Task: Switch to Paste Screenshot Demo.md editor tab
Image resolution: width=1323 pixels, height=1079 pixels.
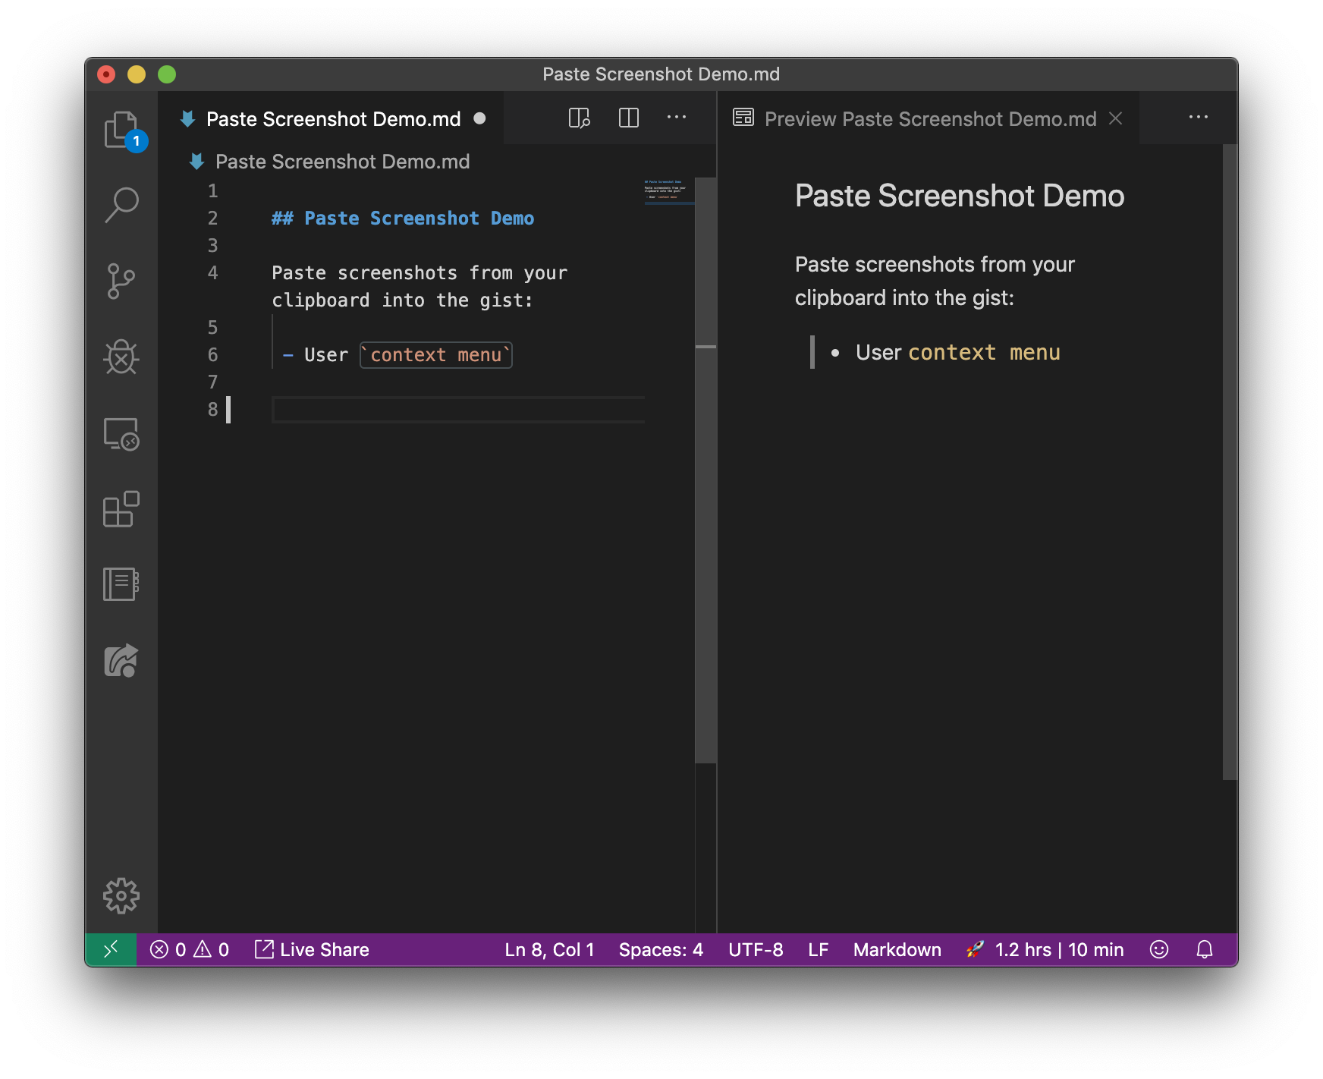Action: (x=332, y=119)
